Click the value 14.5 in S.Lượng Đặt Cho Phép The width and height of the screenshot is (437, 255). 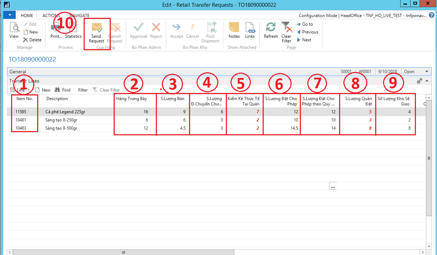click(294, 128)
